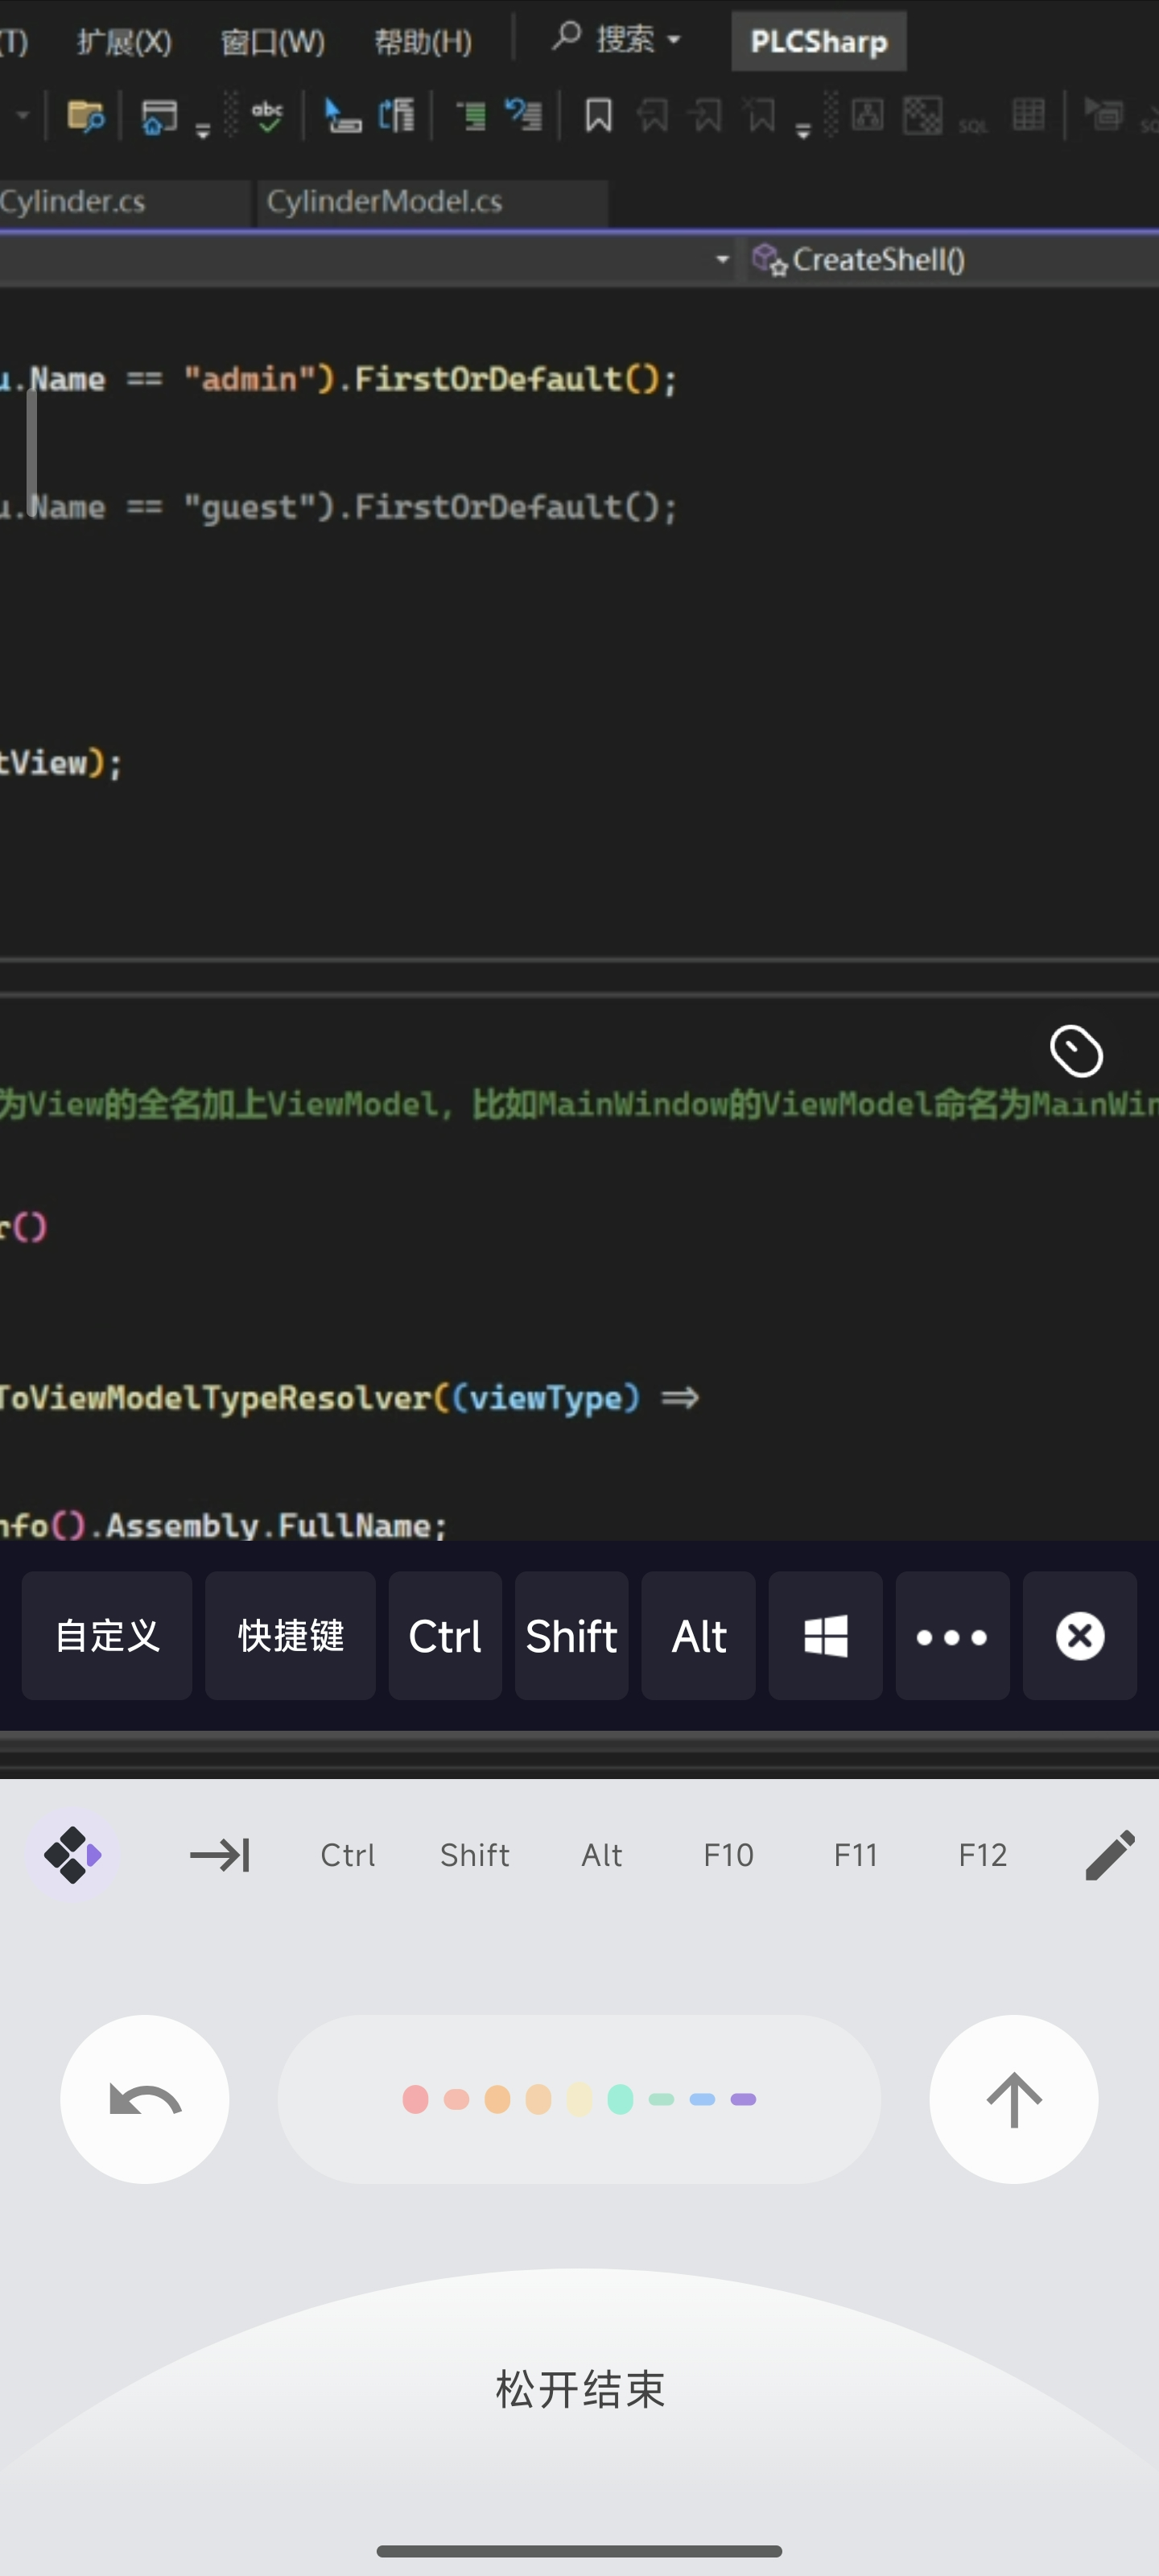Tap the 自定义 custom keys button
The height and width of the screenshot is (2576, 1159).
tap(107, 1636)
